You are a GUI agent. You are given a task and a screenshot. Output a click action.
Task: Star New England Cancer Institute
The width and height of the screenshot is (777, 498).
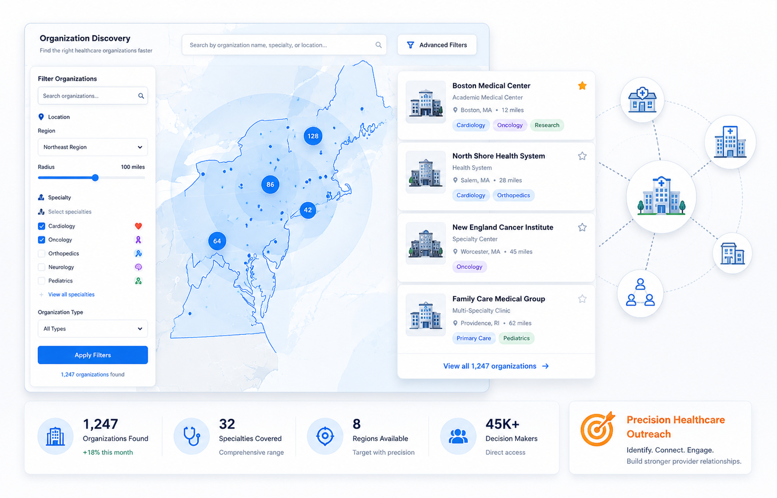tap(582, 228)
